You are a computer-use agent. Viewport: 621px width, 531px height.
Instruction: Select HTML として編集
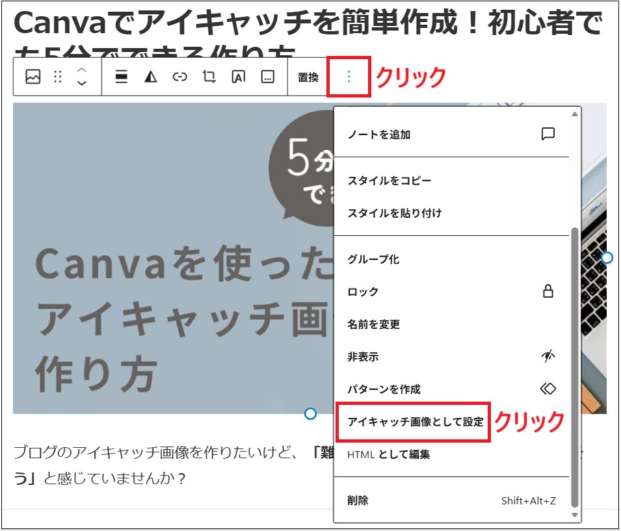coord(451,454)
